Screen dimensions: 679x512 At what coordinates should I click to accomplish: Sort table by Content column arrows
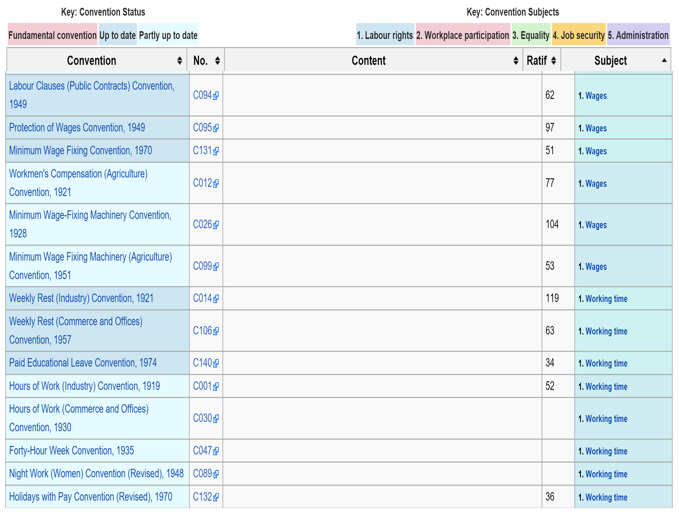[x=516, y=61]
